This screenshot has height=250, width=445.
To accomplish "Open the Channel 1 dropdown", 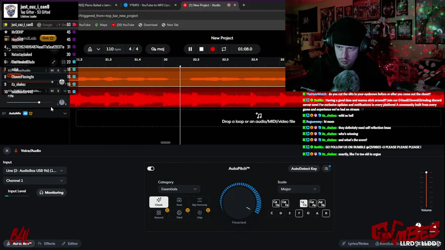I will [34, 181].
